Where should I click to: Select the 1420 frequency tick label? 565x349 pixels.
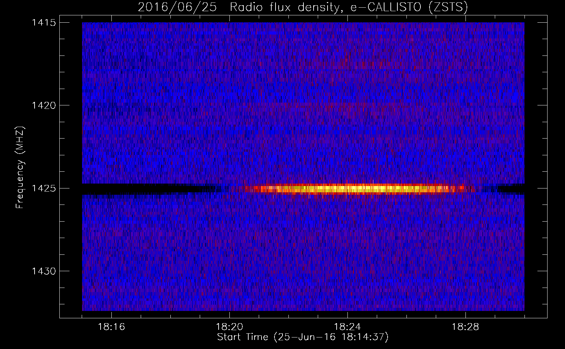click(x=44, y=105)
